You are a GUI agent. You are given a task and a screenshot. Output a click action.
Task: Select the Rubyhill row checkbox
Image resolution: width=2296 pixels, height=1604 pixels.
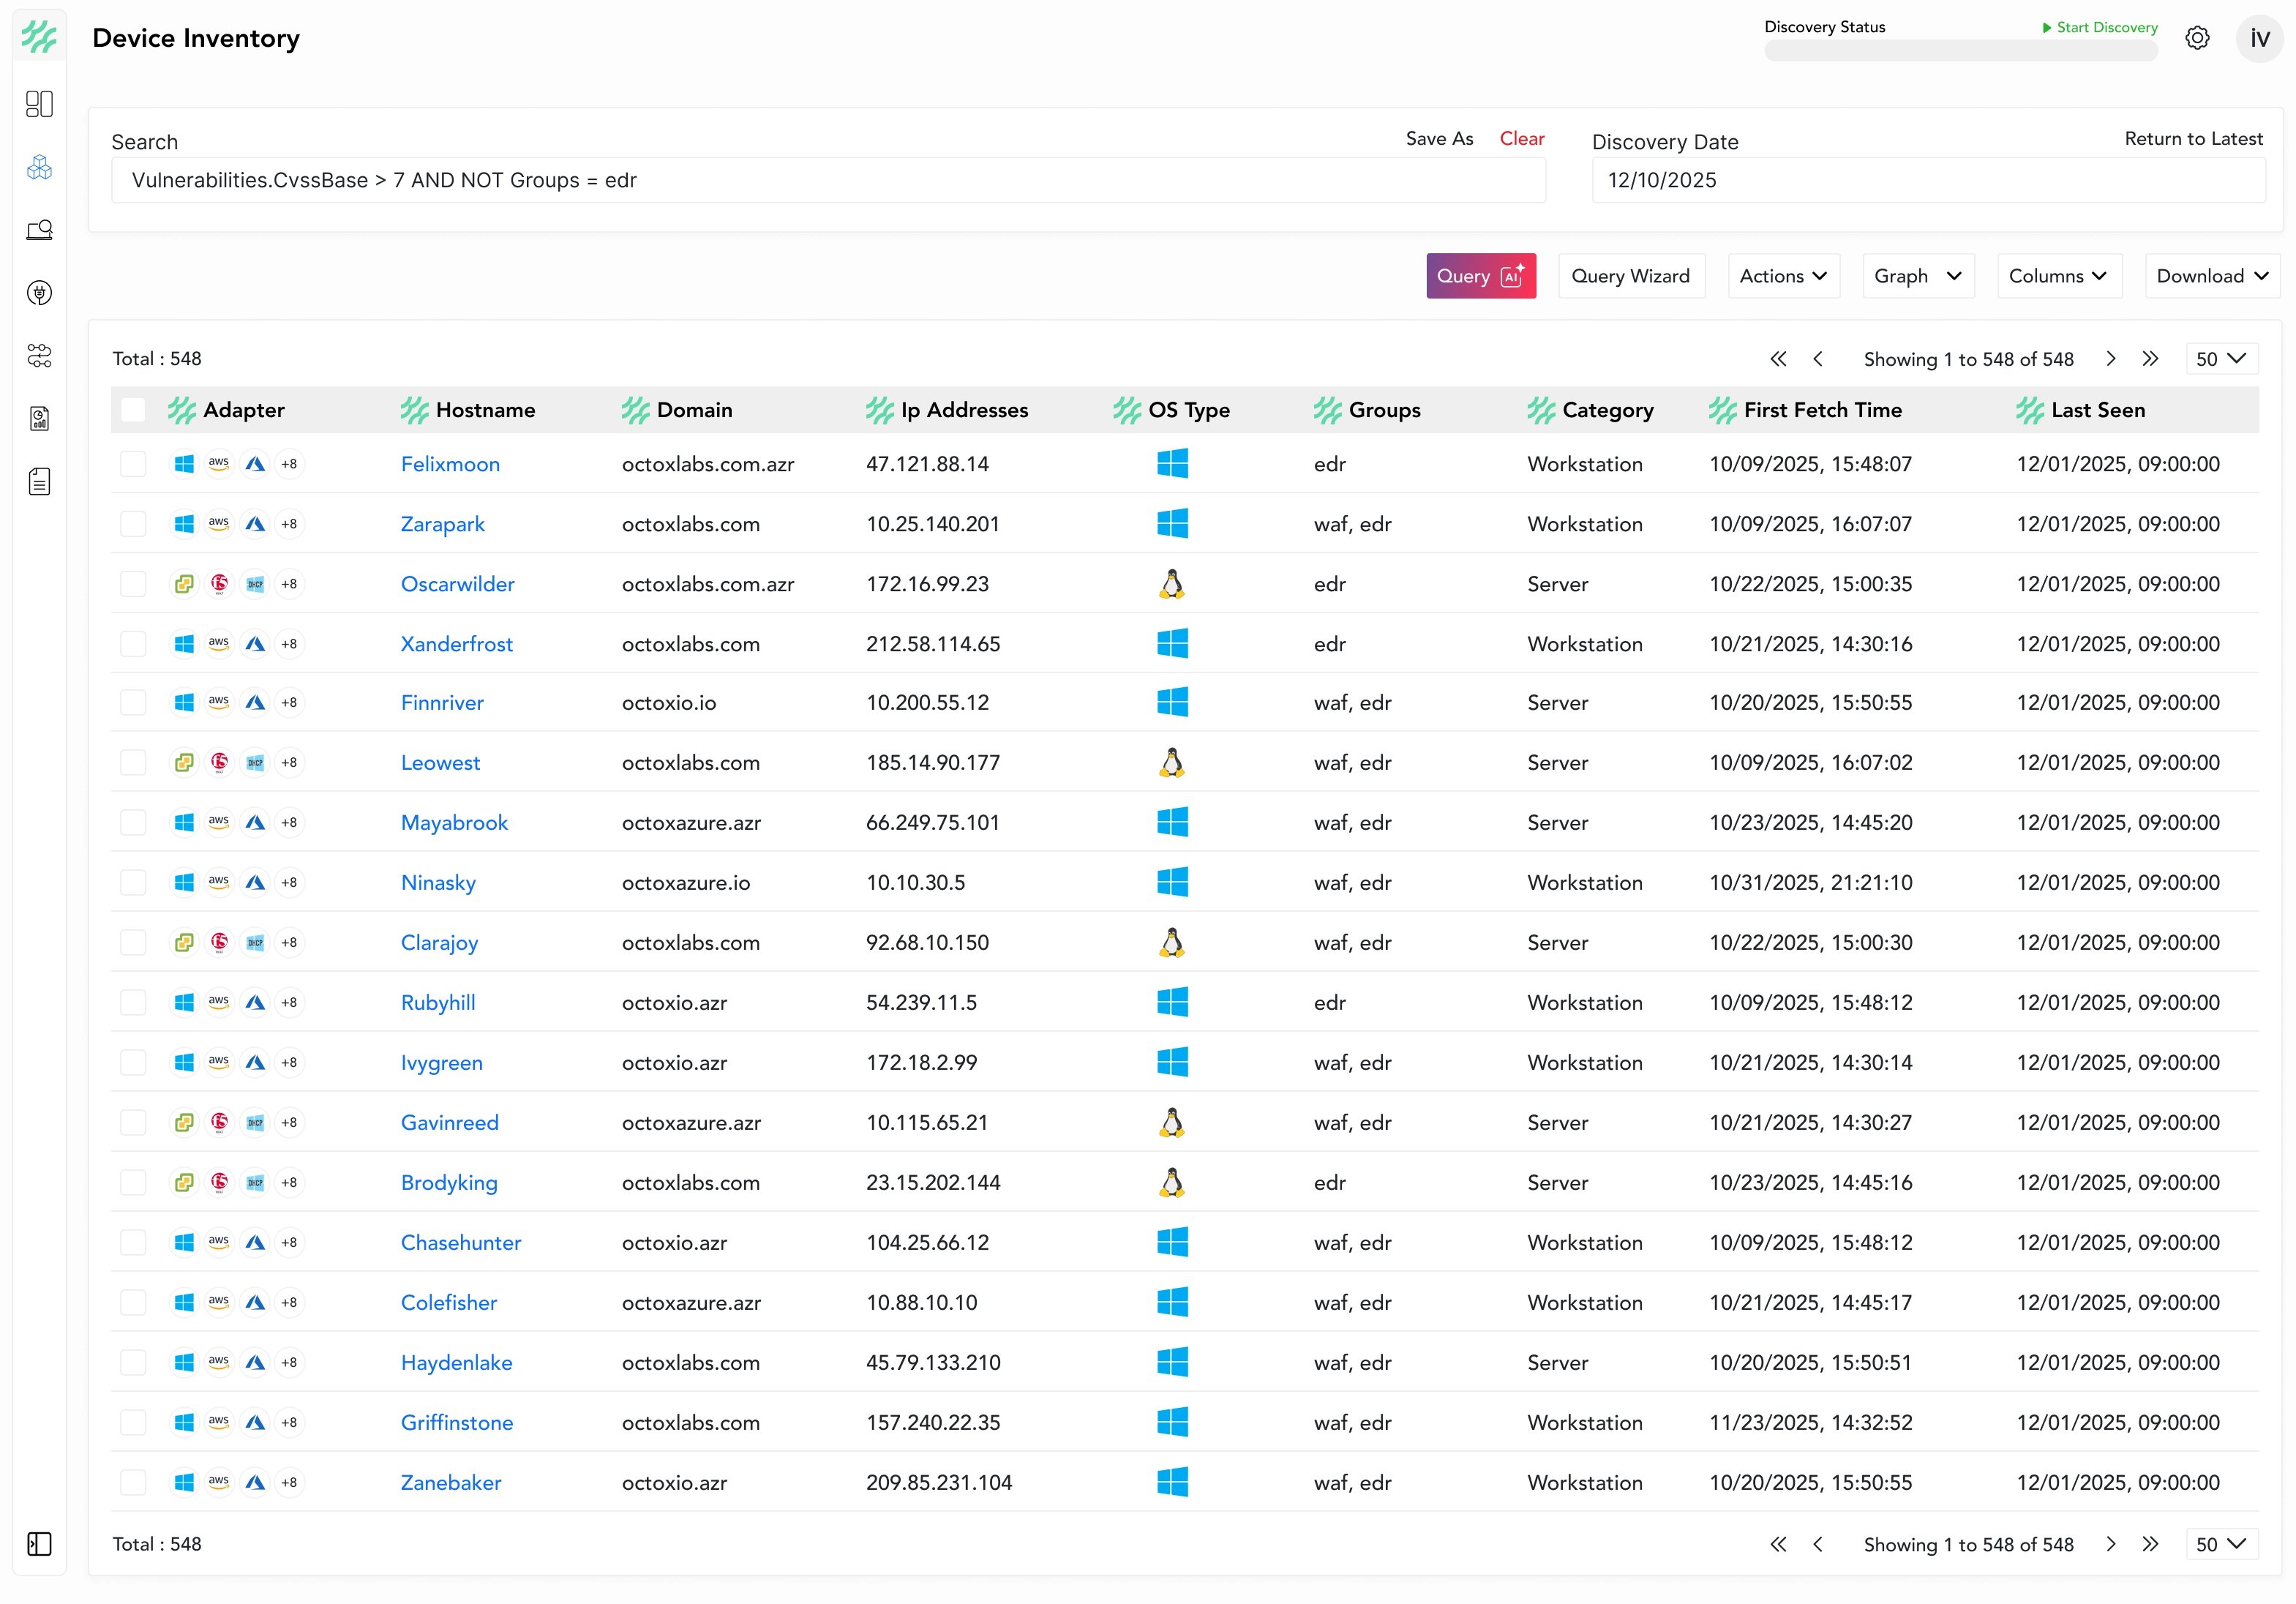133,1003
